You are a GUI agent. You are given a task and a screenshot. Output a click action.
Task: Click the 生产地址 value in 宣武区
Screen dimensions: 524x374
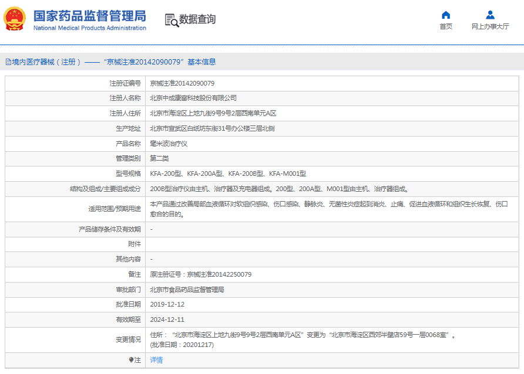[212, 128]
